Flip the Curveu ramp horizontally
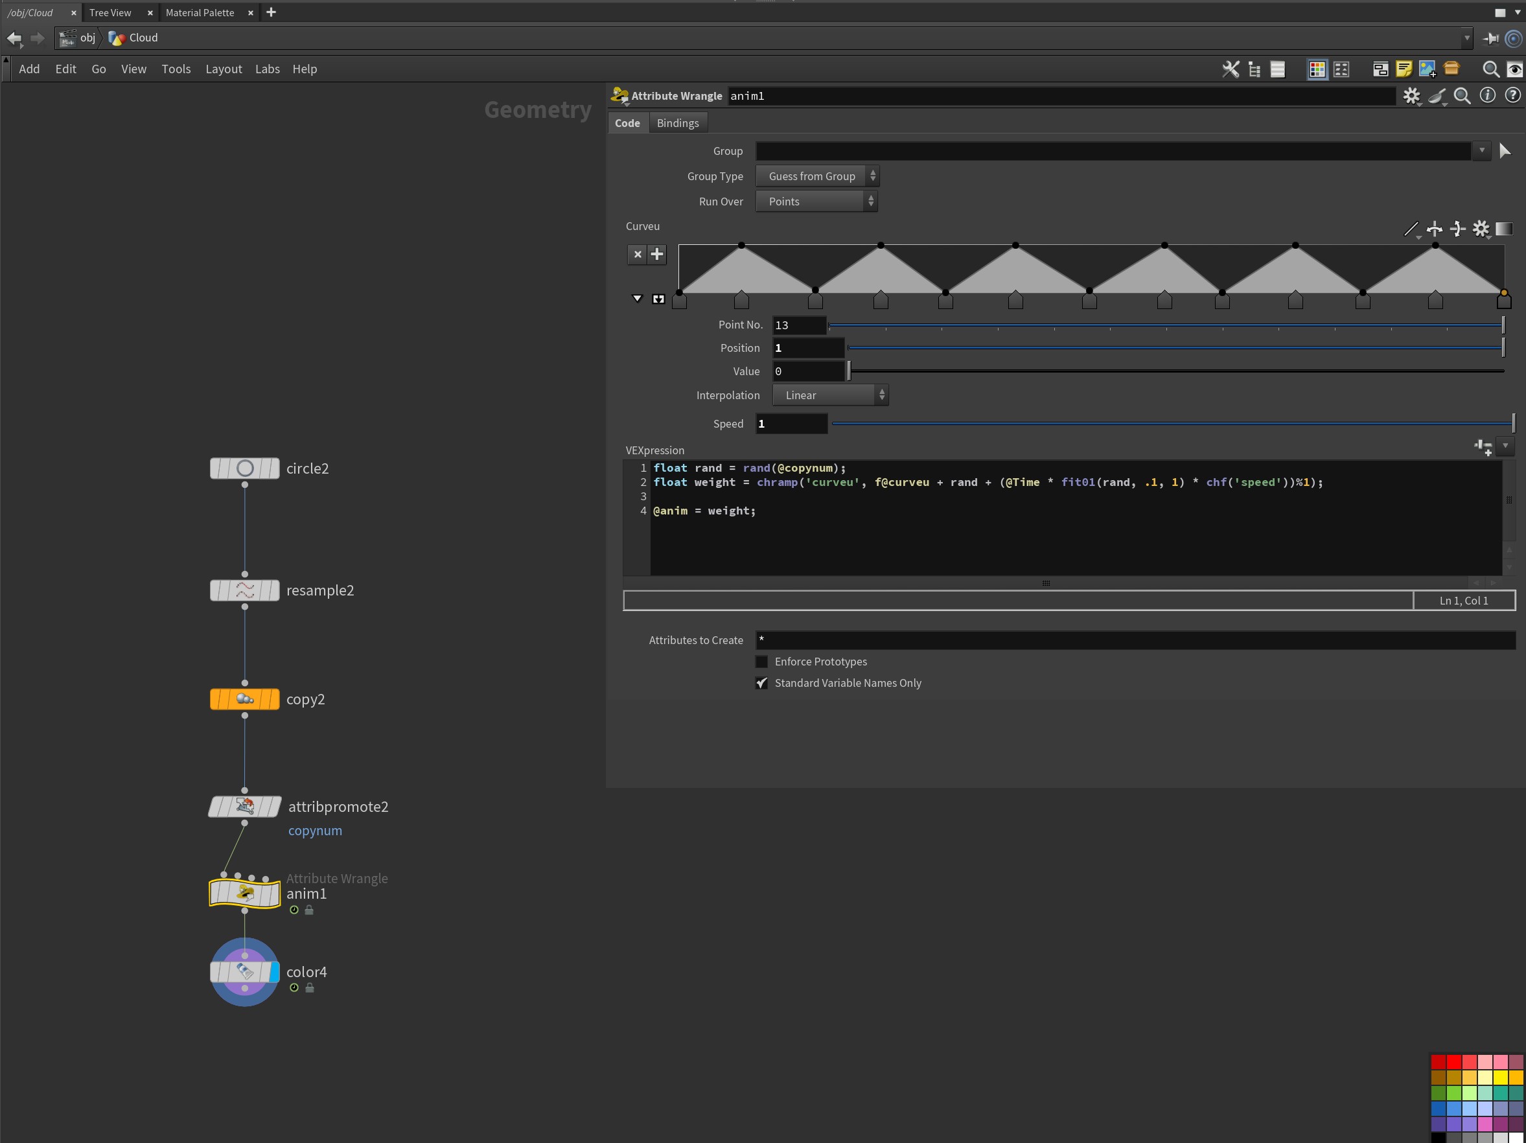 [x=1434, y=229]
